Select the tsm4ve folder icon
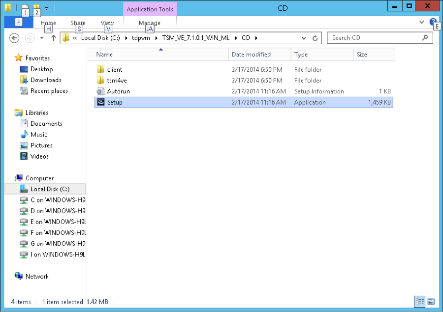 click(x=100, y=81)
